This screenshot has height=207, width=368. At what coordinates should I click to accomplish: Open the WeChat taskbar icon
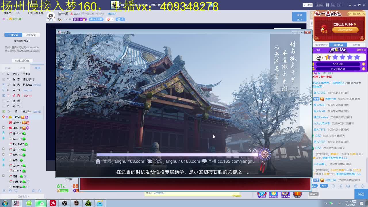(x=41, y=203)
